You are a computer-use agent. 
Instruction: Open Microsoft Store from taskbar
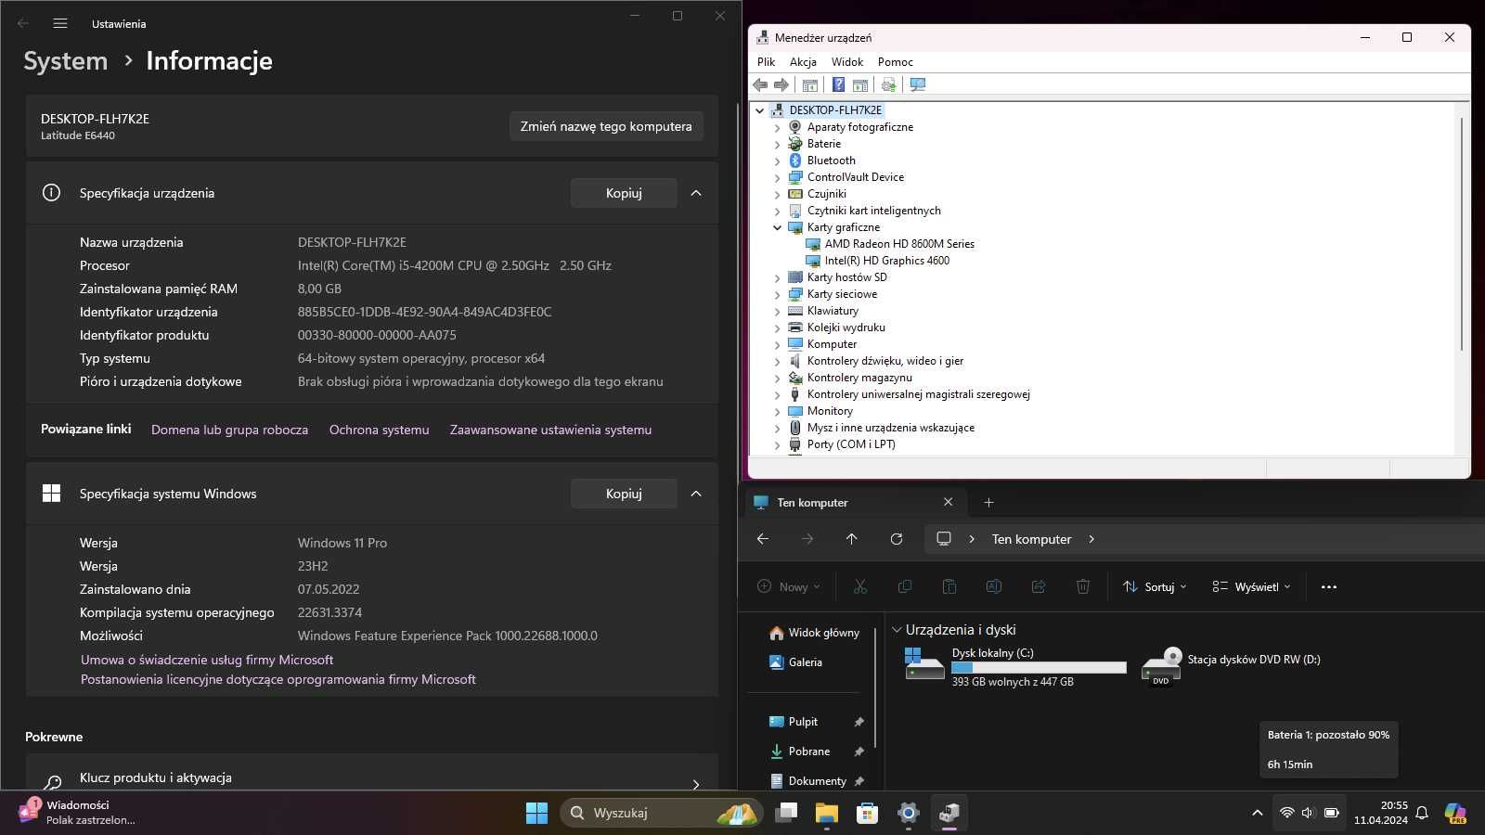pyautogui.click(x=867, y=813)
